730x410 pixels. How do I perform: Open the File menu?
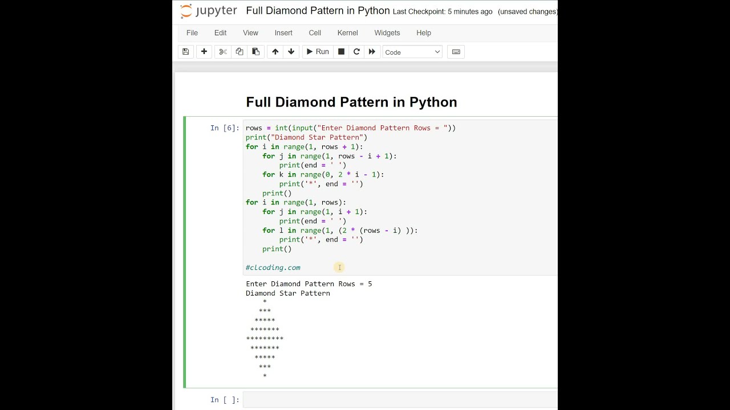coord(192,33)
